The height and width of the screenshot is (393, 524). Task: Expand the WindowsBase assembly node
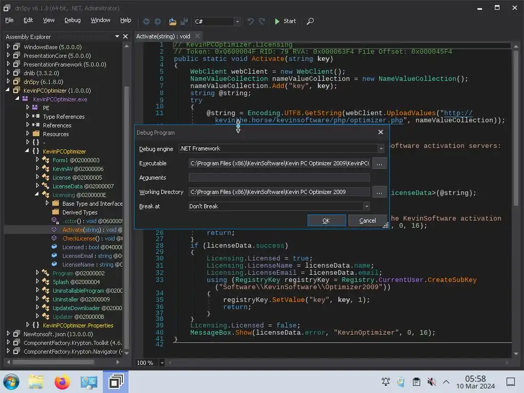point(8,47)
